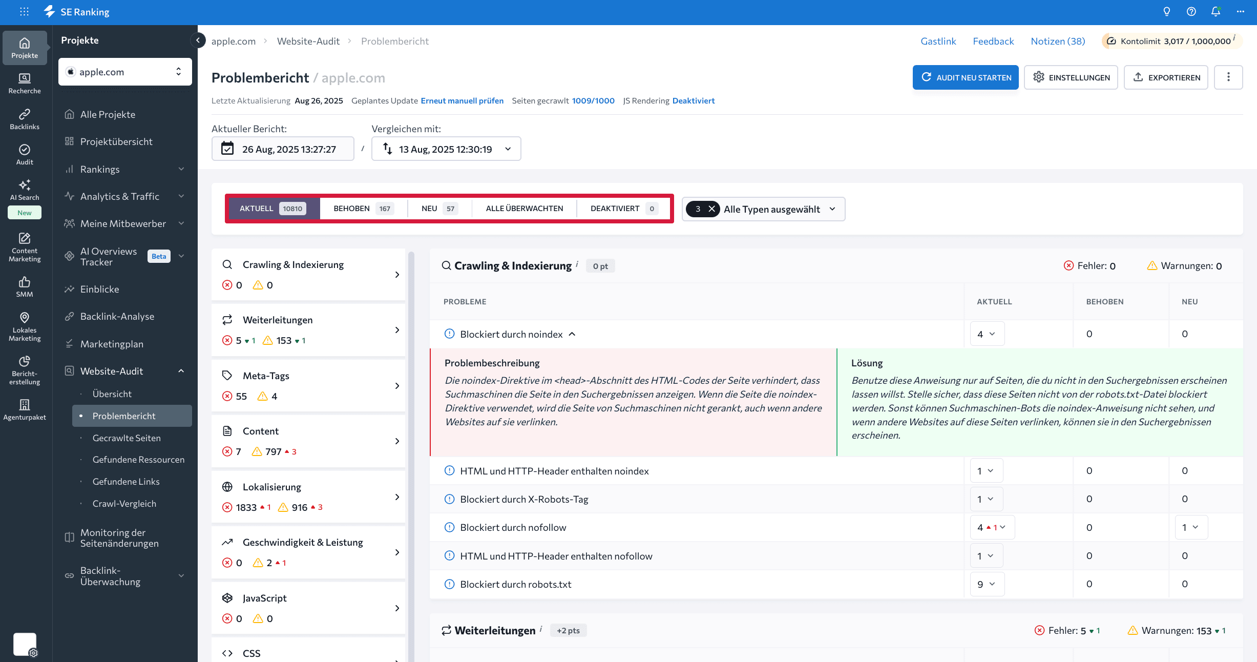Image resolution: width=1257 pixels, height=662 pixels.
Task: Click the Kontolimit info icon
Action: pyautogui.click(x=1234, y=37)
